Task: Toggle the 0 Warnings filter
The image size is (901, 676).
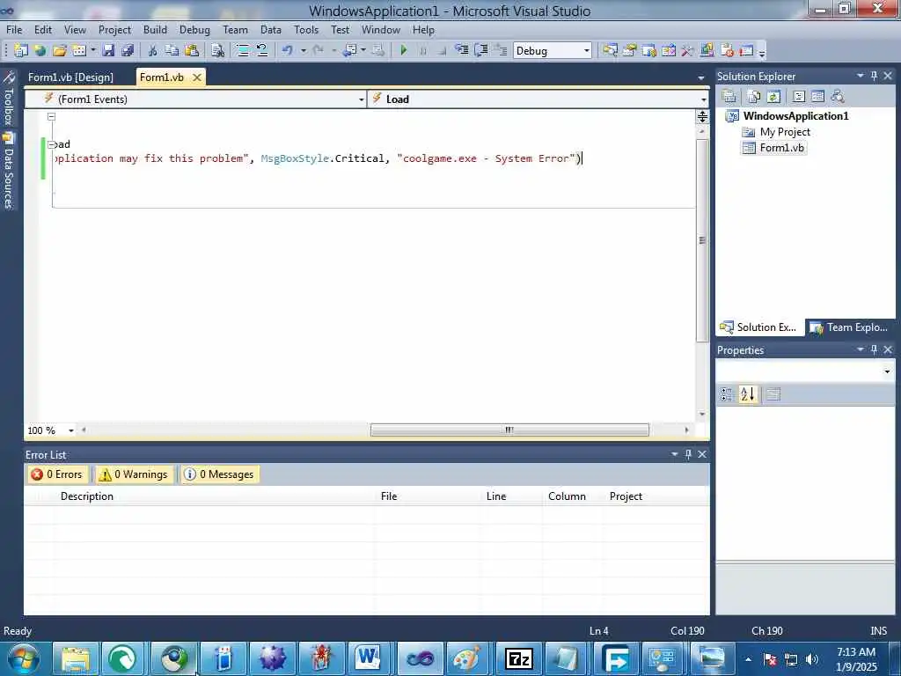Action: point(134,474)
